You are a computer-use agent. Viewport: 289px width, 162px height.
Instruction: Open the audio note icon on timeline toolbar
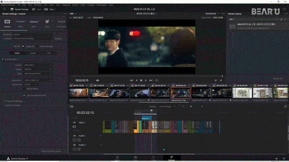pyautogui.click(x=285, y=106)
